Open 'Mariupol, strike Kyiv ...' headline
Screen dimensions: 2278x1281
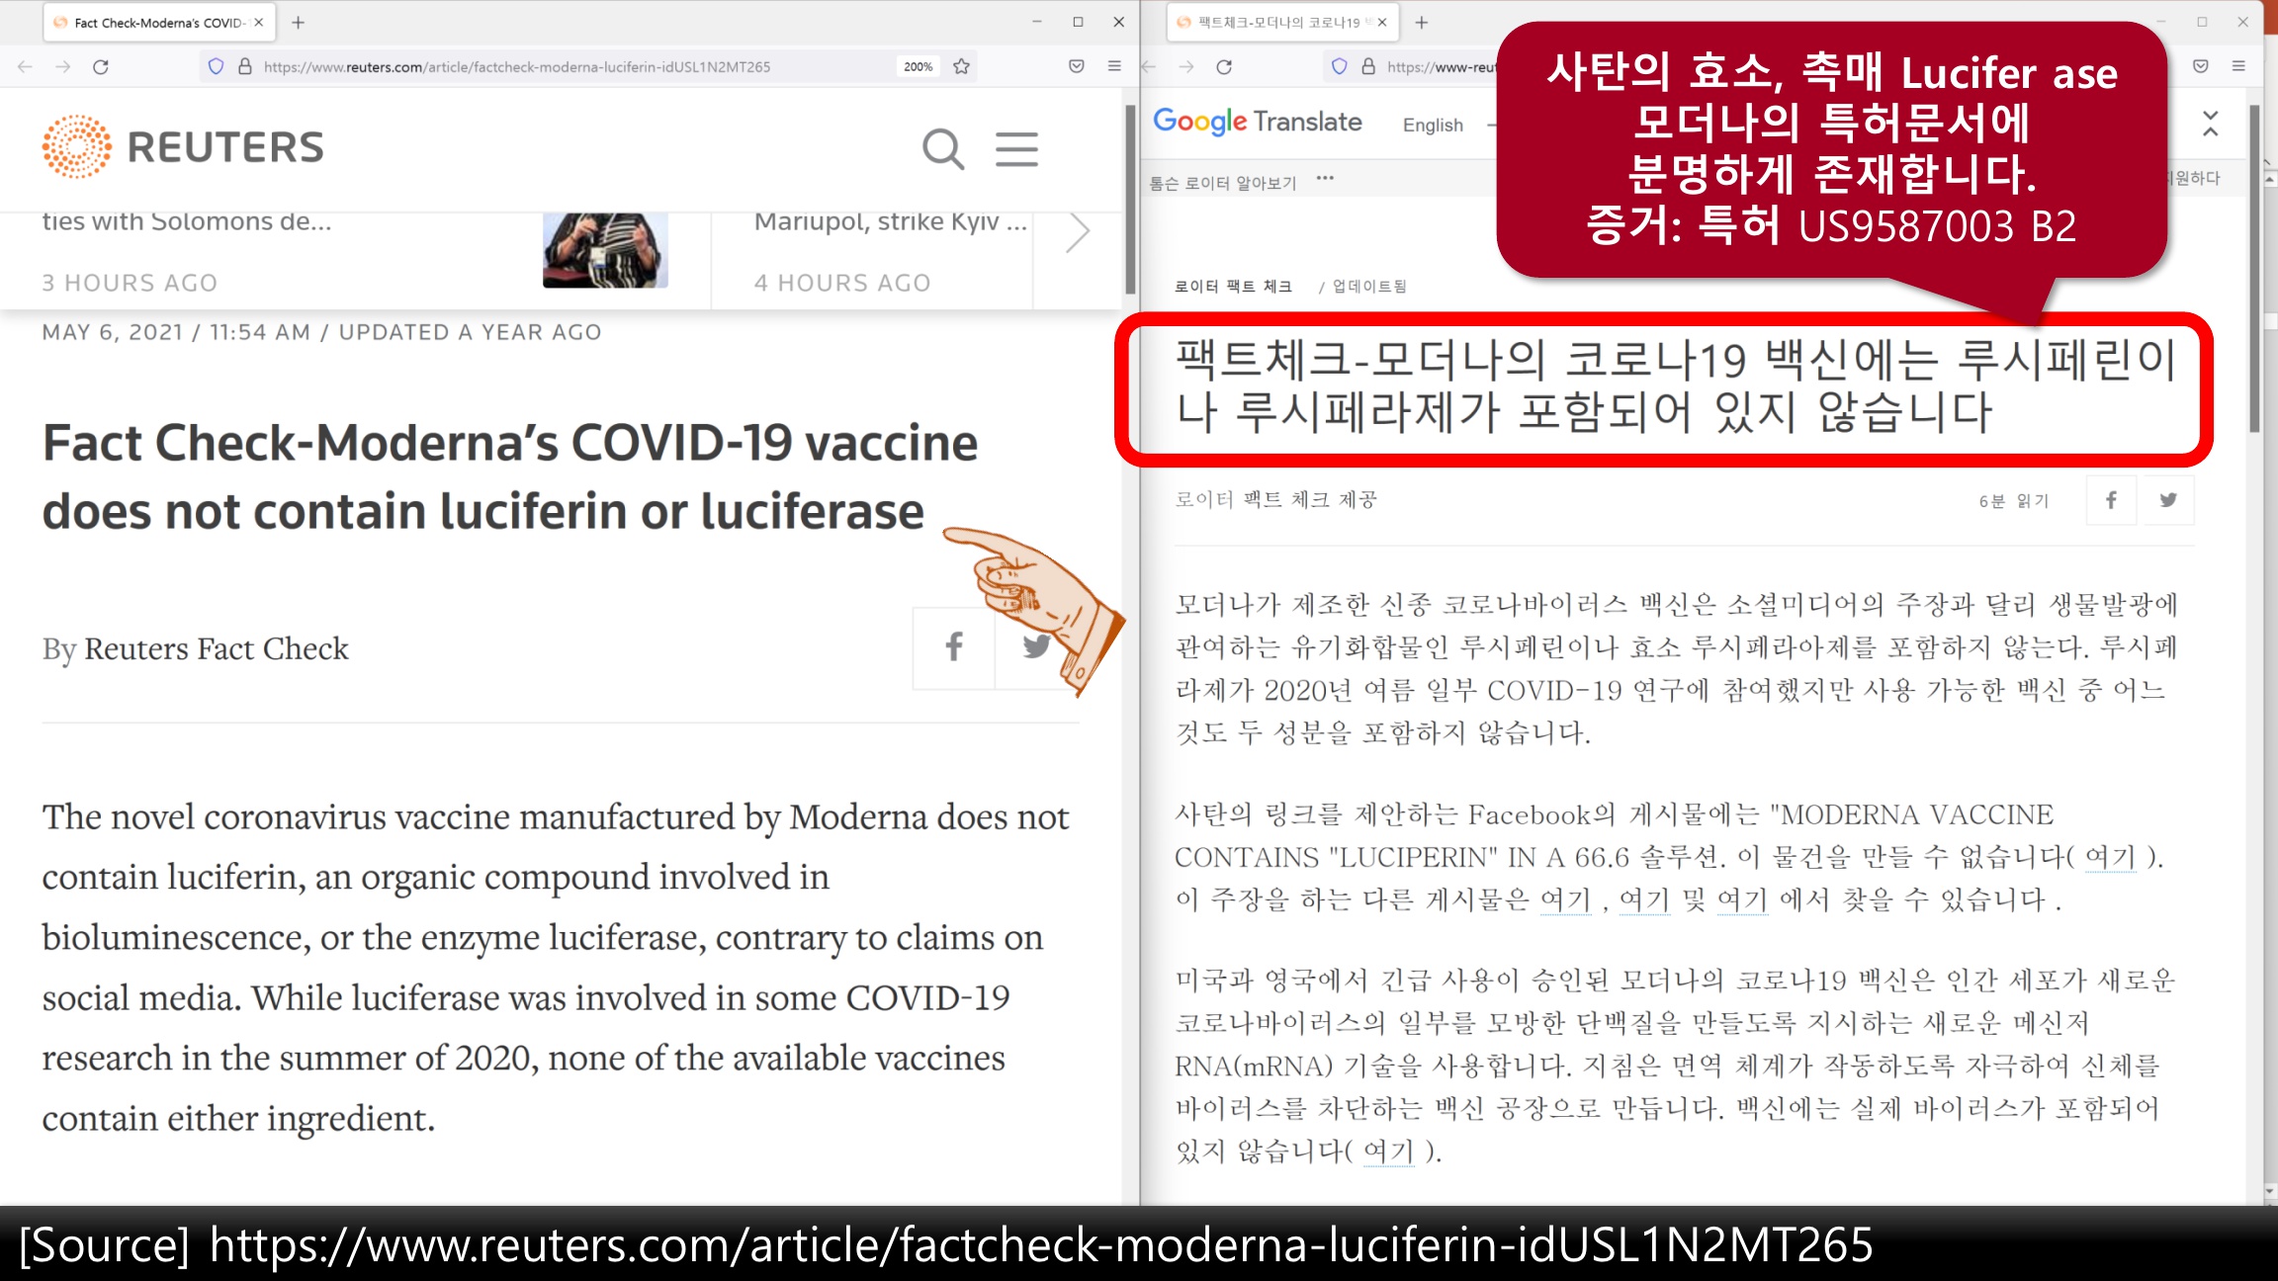tap(890, 221)
